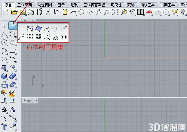Select the Rectangle tool in sidebar
Image resolution: width=187 pixels, height=132 pixels.
coord(13,51)
